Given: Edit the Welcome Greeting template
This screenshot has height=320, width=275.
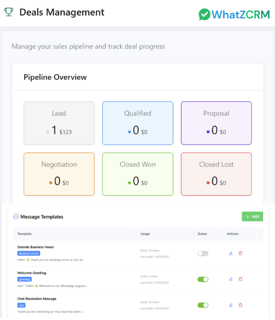Looking at the screenshot, I should [x=231, y=279].
